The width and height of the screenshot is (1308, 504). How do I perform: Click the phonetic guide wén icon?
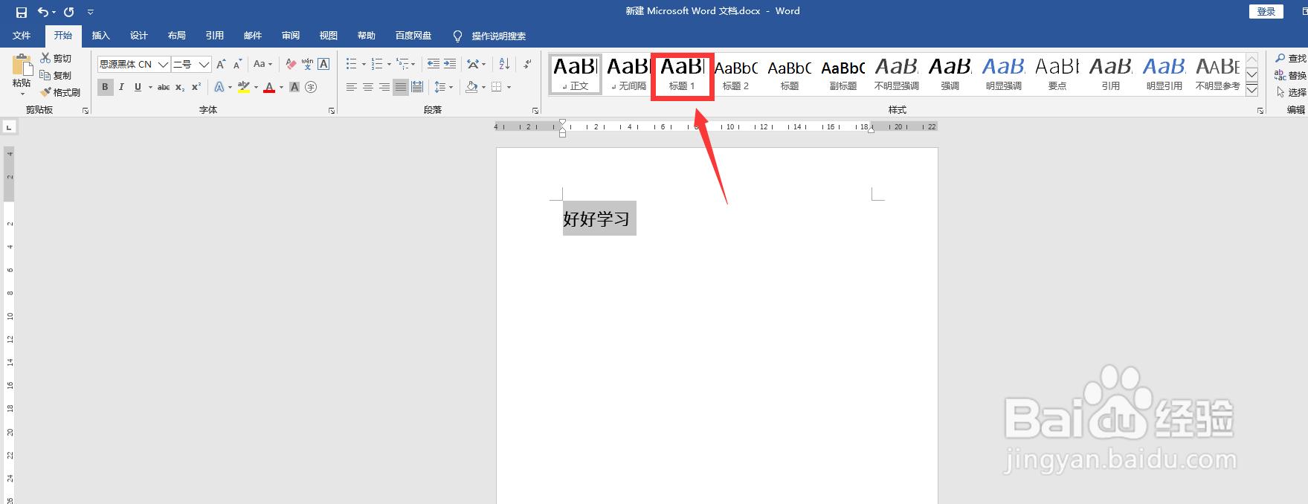(x=307, y=65)
